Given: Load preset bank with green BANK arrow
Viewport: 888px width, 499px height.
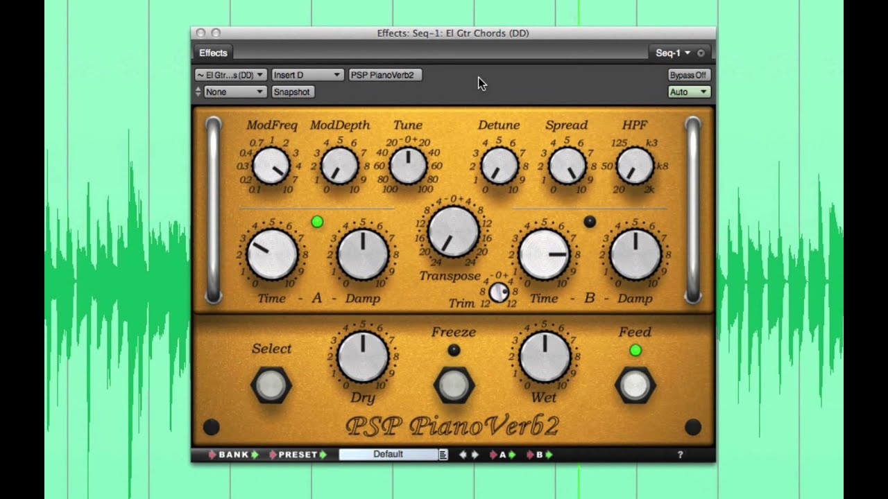Looking at the screenshot, I should (255, 455).
